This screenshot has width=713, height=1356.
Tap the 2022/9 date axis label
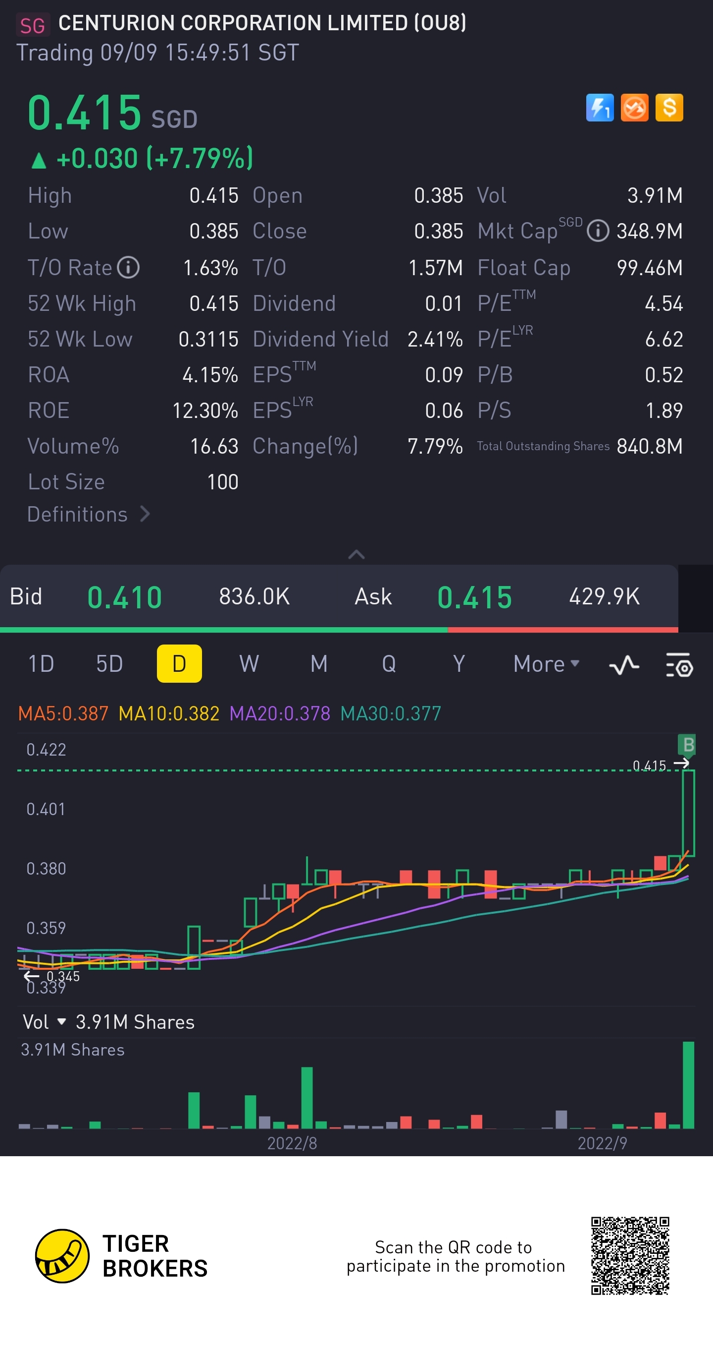[x=603, y=1143]
